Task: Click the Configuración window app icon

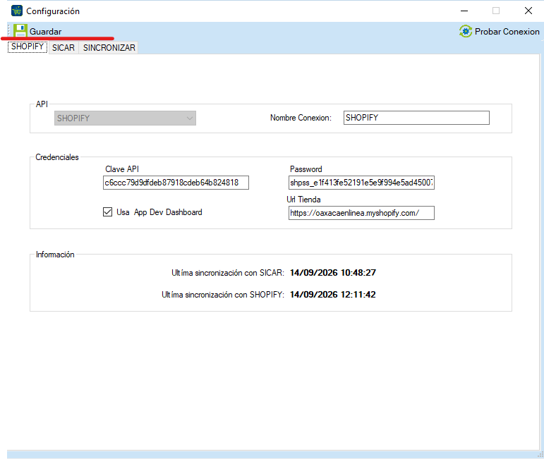Action: tap(17, 11)
